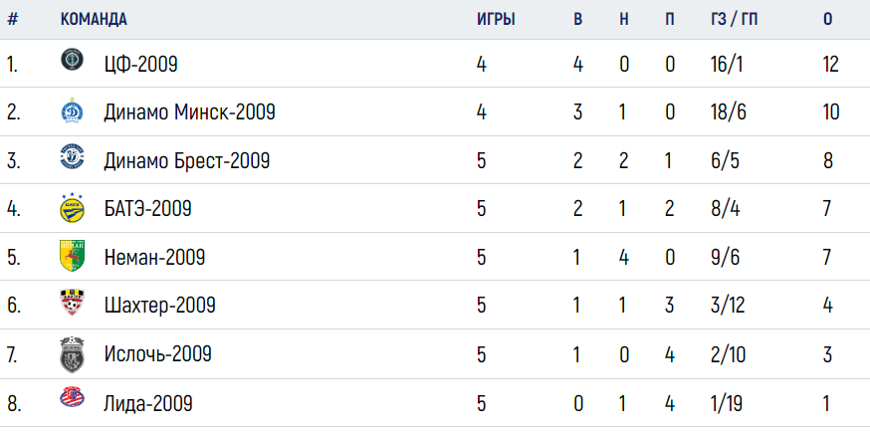Click the ИГРЫ column header

(496, 19)
